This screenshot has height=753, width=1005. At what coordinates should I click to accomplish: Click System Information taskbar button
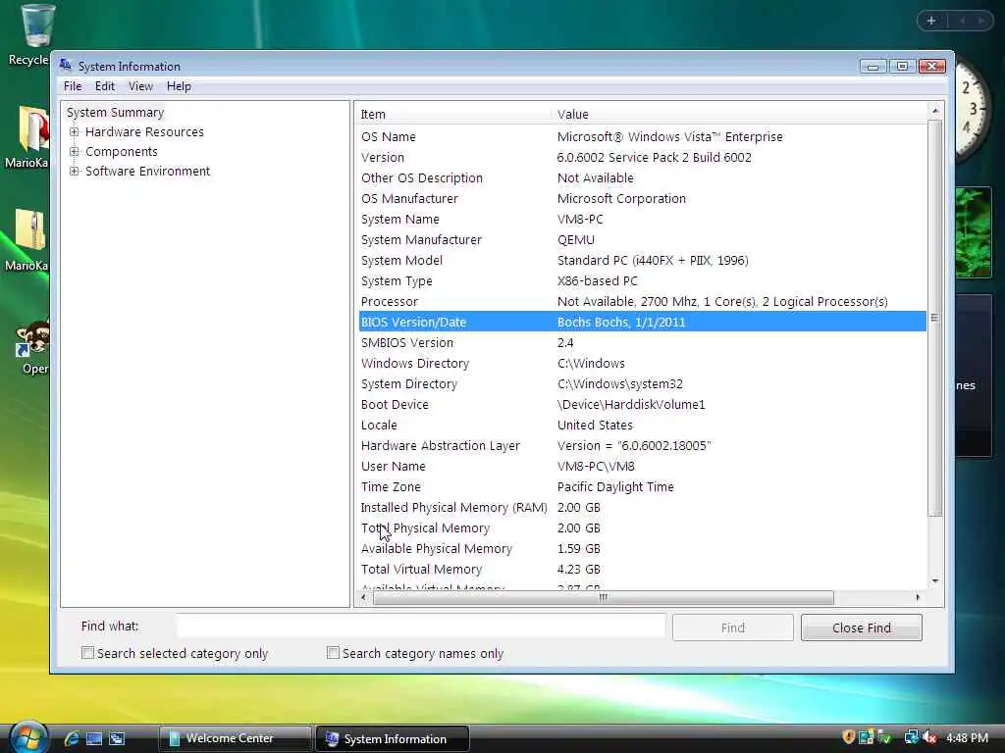pyautogui.click(x=393, y=739)
